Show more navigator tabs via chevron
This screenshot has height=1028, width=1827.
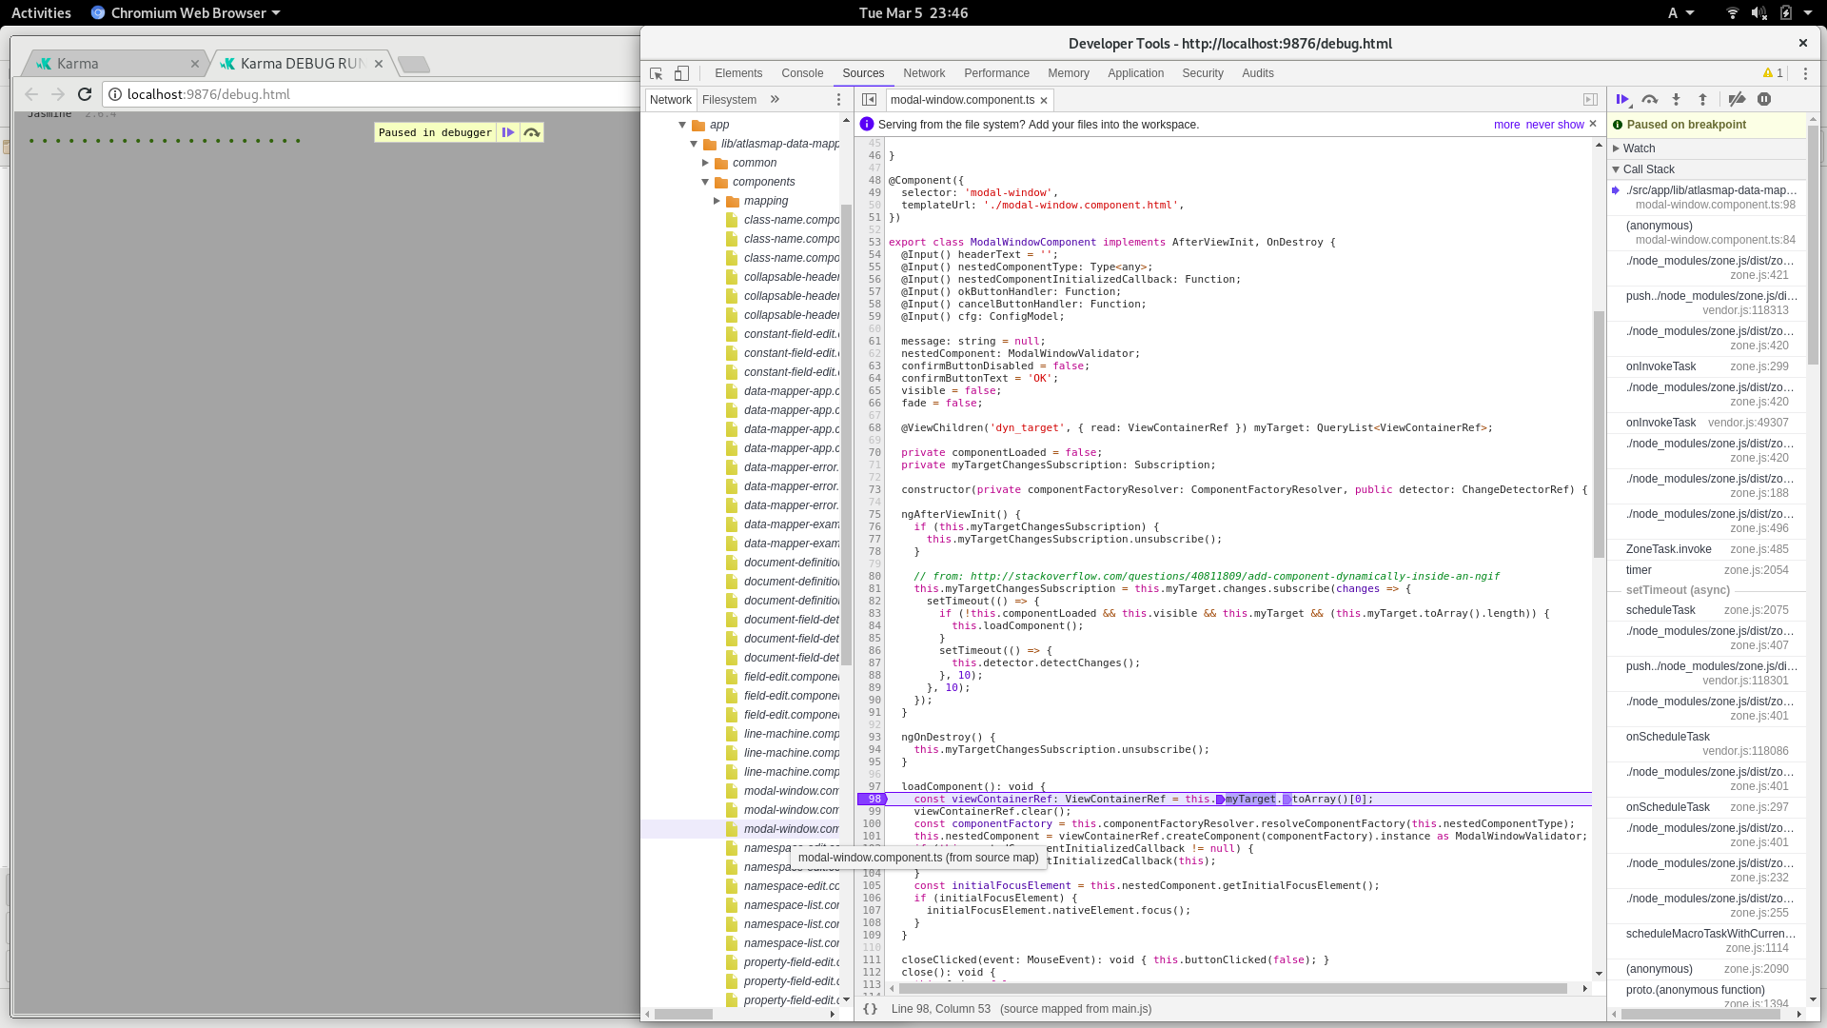click(x=775, y=99)
